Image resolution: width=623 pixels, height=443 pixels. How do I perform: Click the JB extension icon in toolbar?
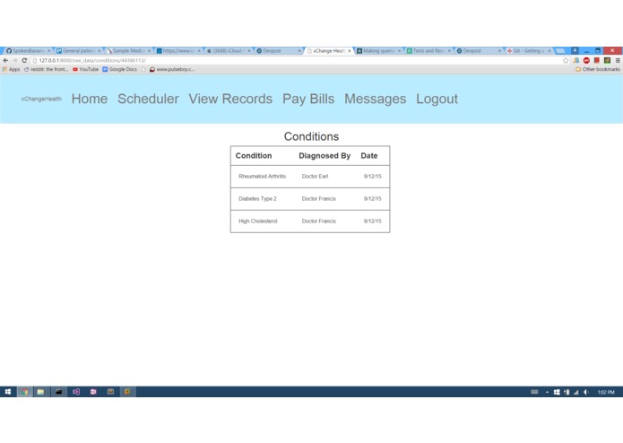point(576,60)
